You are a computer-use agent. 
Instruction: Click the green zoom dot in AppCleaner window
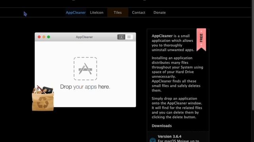point(48,37)
